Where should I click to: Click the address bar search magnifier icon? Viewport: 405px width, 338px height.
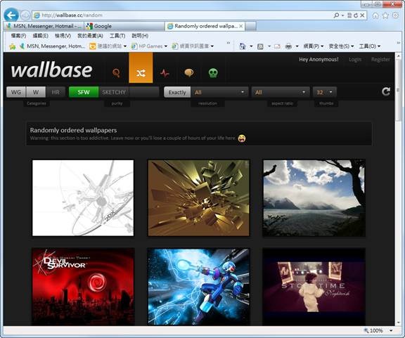coord(336,15)
